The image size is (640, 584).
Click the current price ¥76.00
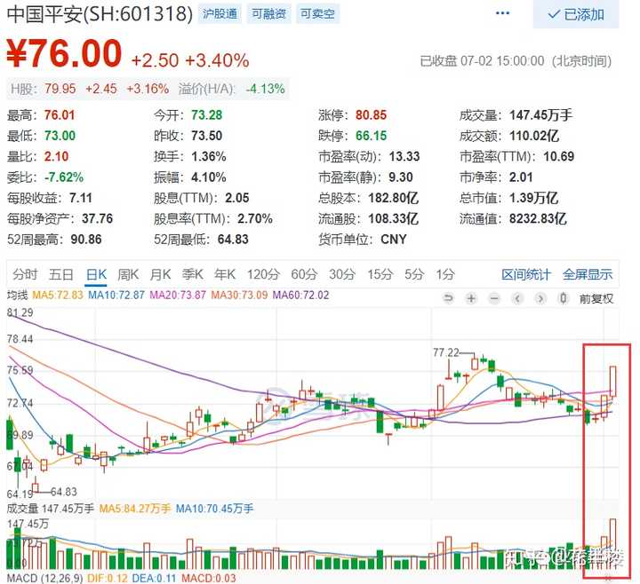pos(65,53)
